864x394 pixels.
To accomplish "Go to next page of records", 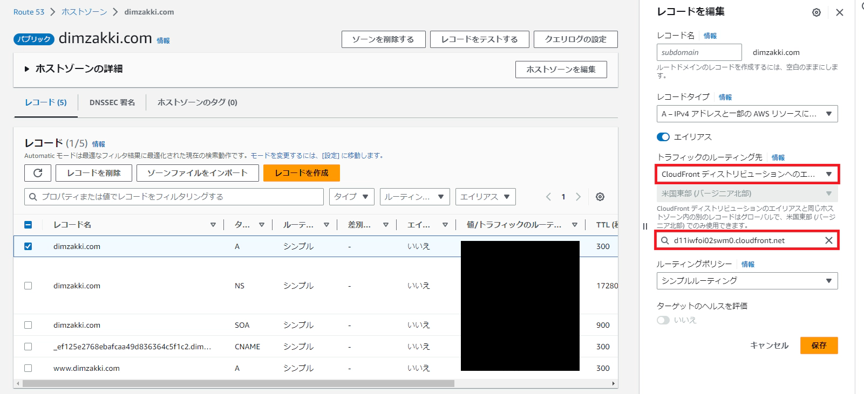I will click(578, 197).
